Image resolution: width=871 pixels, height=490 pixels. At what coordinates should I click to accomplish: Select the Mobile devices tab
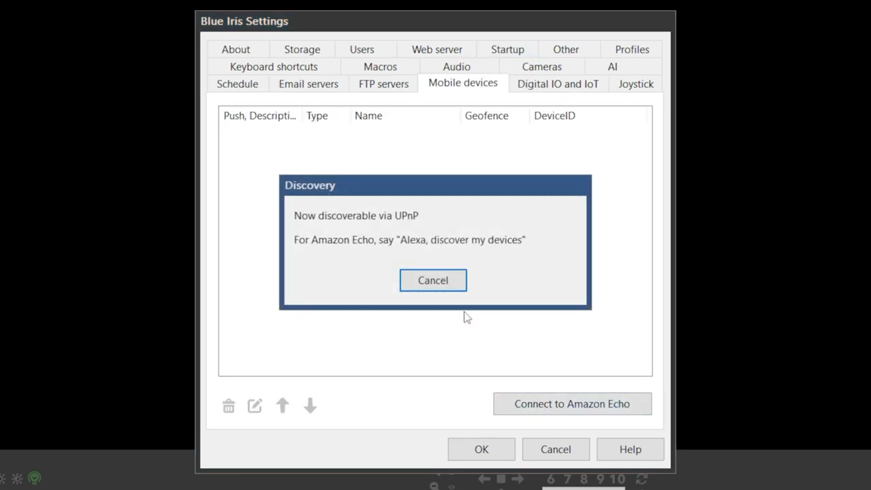[x=463, y=82]
